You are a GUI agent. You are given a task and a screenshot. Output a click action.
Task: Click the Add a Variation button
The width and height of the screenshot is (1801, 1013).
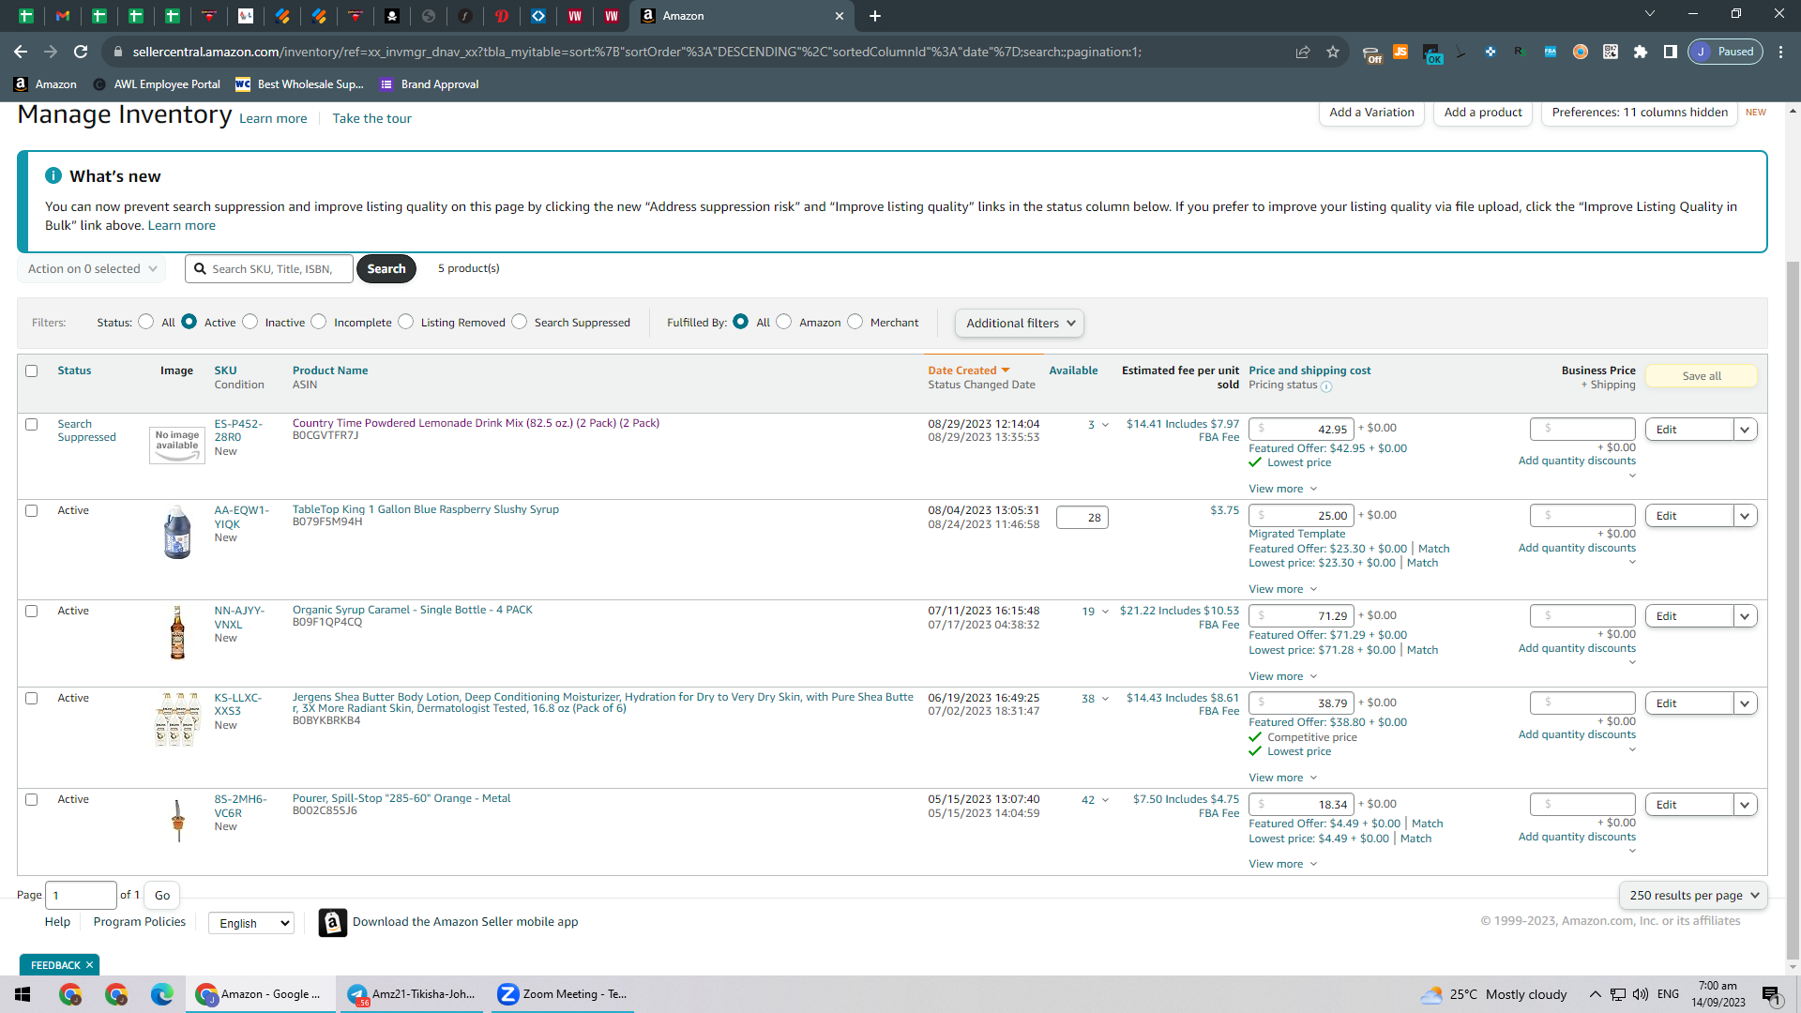tap(1371, 113)
